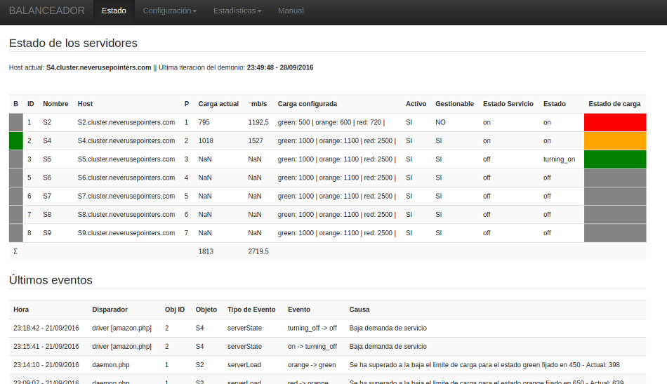Click the green load status cell for S5
Viewport: 667px width, 384px height.
pos(614,159)
